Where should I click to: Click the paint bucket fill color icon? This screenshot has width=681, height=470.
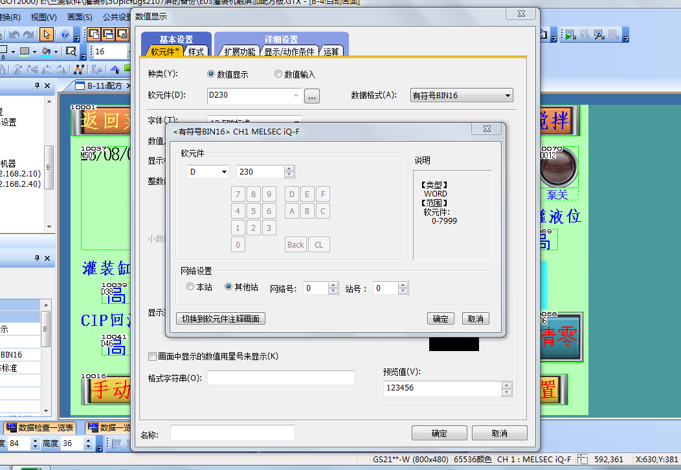pyautogui.click(x=45, y=51)
